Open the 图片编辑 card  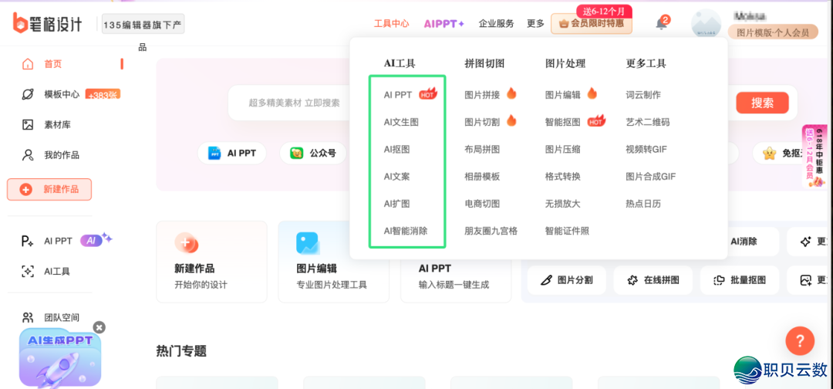coord(333,262)
